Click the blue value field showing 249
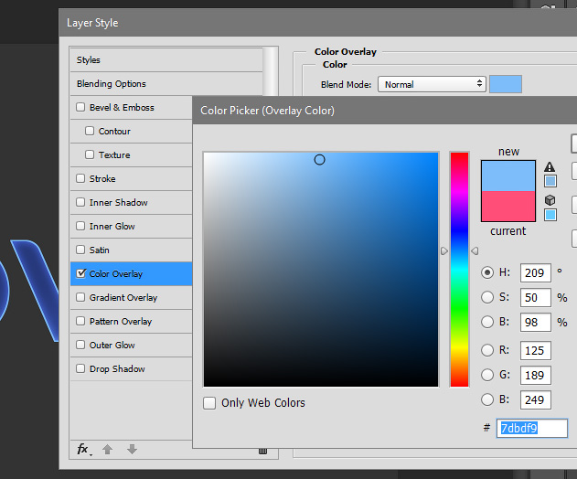577x479 pixels. [x=536, y=399]
